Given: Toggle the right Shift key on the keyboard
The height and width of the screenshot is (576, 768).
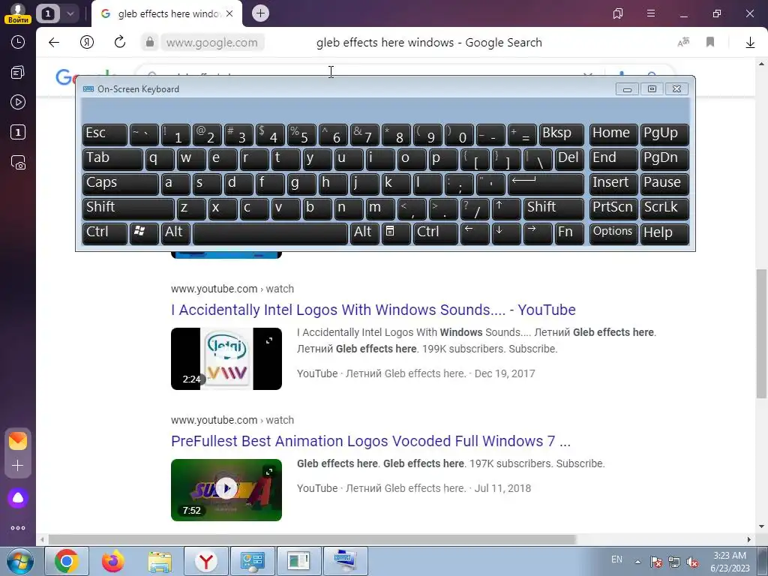Looking at the screenshot, I should [x=553, y=208].
